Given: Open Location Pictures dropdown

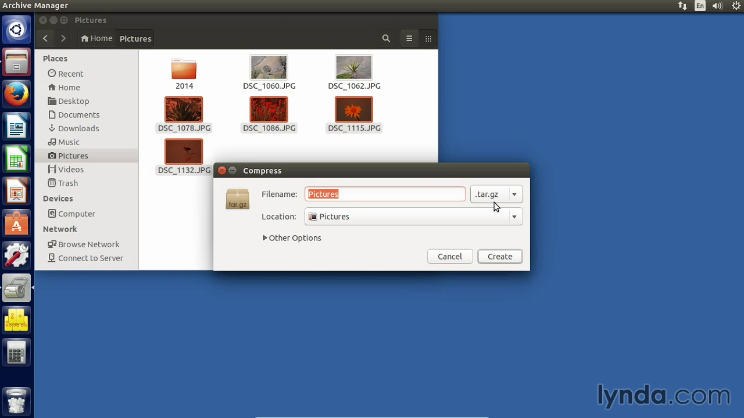Looking at the screenshot, I should point(413,217).
